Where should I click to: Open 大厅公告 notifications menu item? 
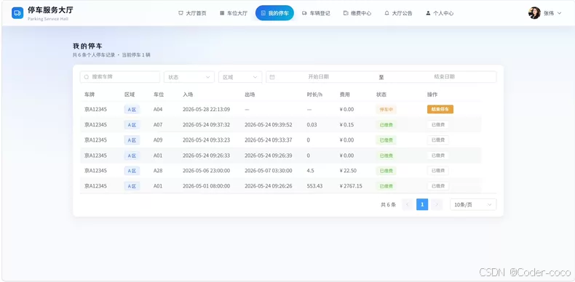398,13
